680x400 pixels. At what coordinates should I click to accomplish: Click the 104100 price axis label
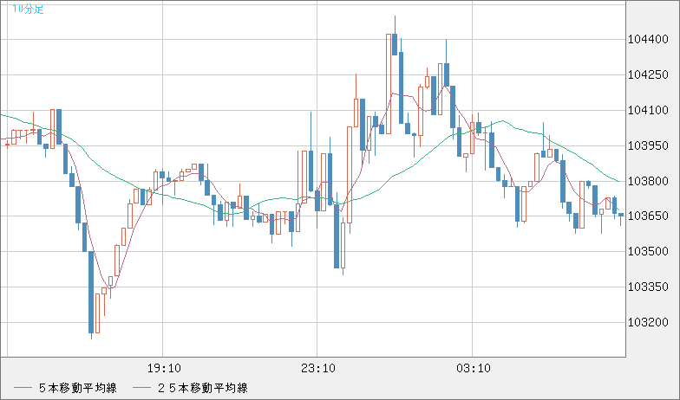[649, 111]
